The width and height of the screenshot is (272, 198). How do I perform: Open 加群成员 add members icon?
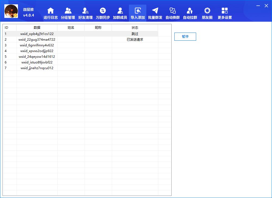[120, 11]
